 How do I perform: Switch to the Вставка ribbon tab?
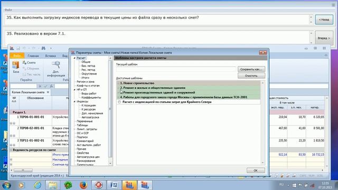(x=51, y=56)
